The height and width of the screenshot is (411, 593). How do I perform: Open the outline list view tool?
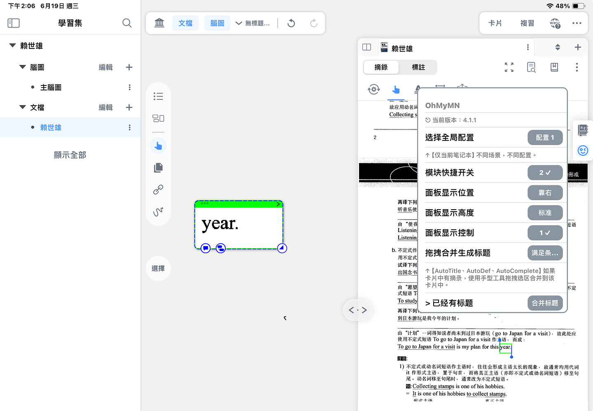click(x=158, y=96)
